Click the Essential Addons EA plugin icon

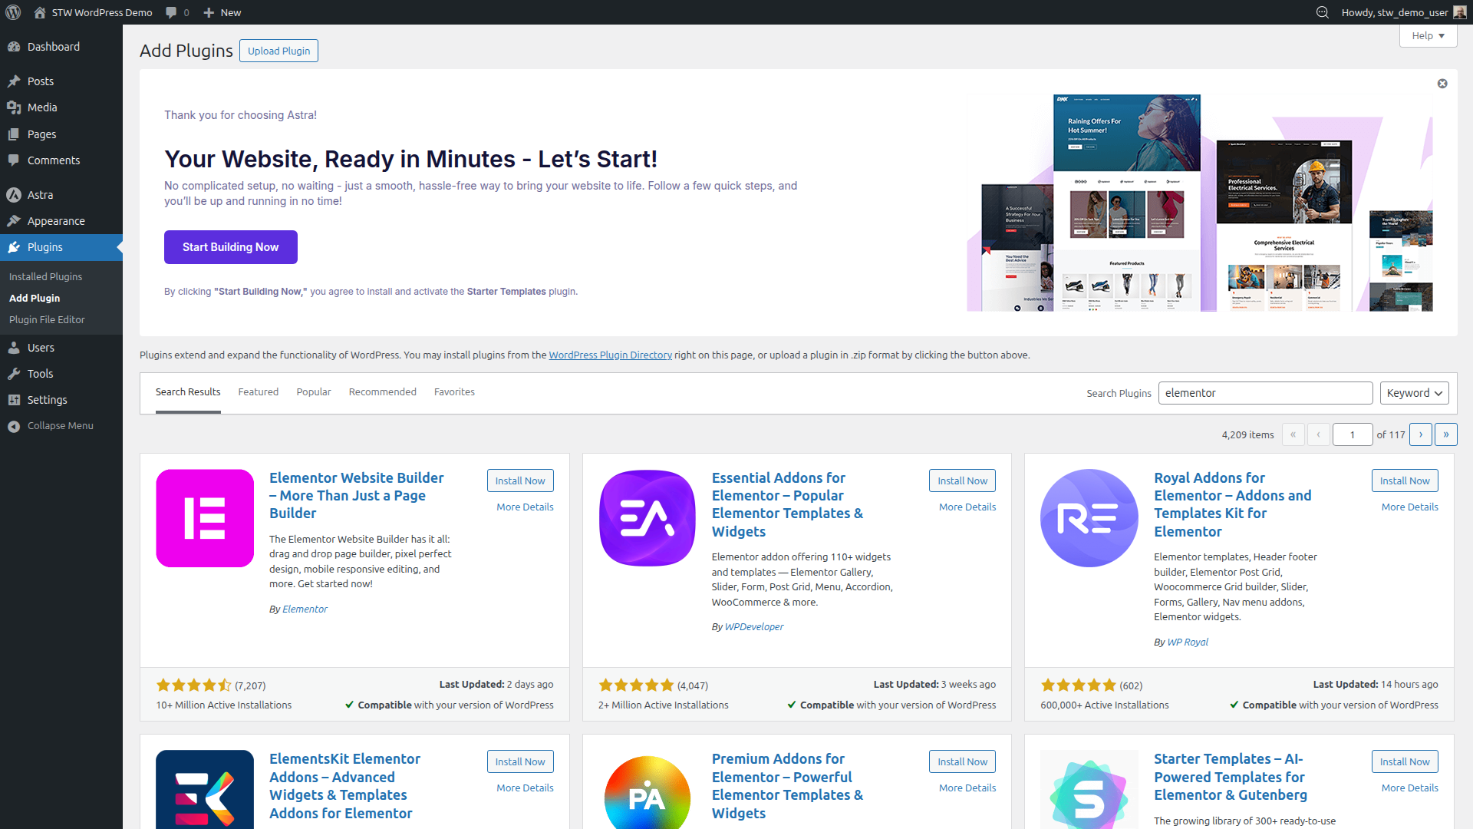(648, 518)
